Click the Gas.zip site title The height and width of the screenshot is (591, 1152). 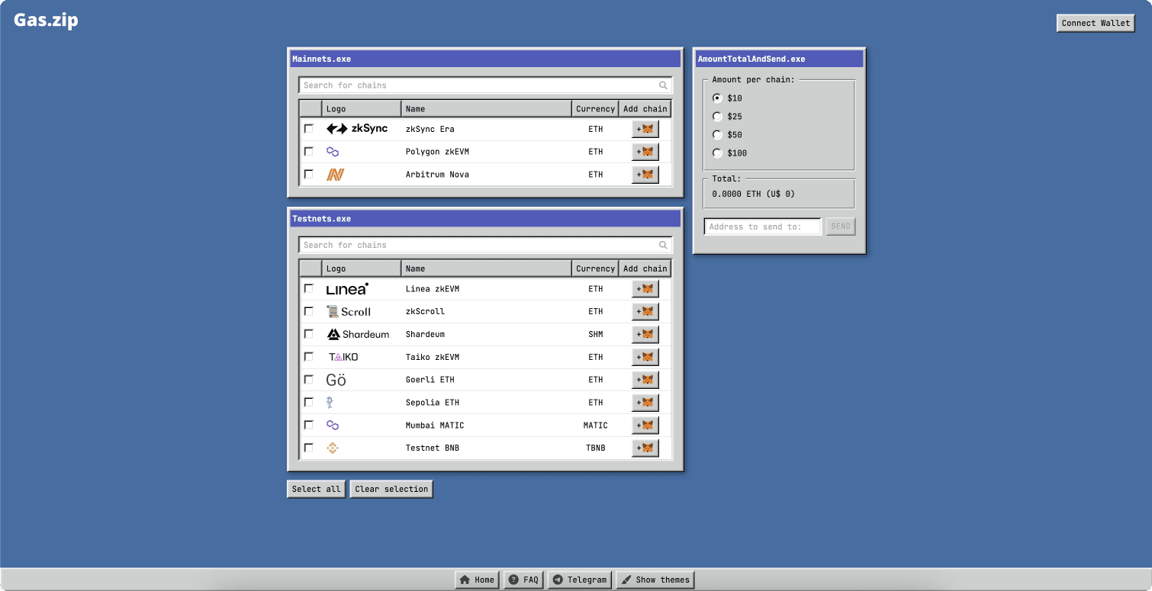pos(46,21)
